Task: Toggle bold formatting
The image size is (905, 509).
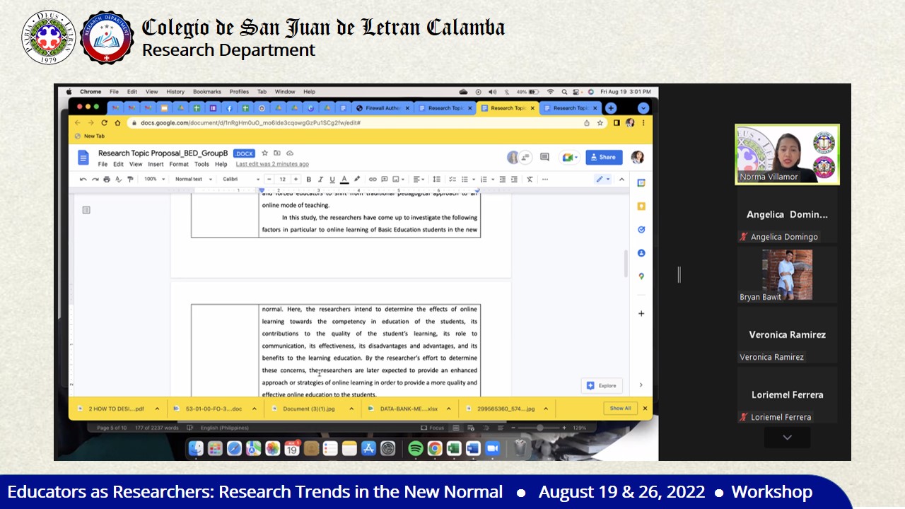Action: (308, 180)
